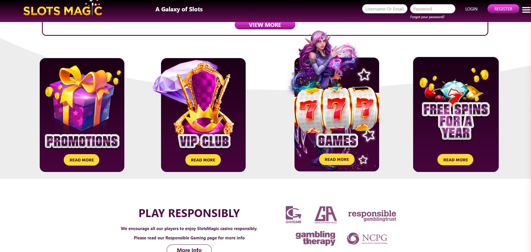Open the Gambling Therapy logo

point(315,238)
